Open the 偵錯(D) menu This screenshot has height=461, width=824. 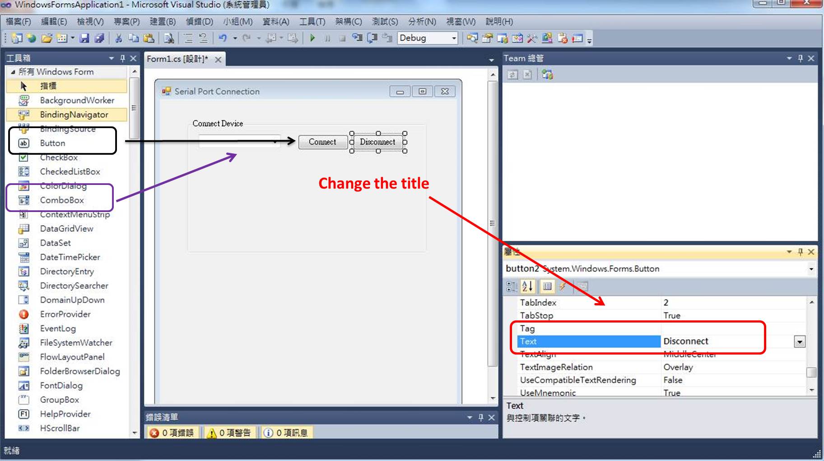[x=199, y=22]
